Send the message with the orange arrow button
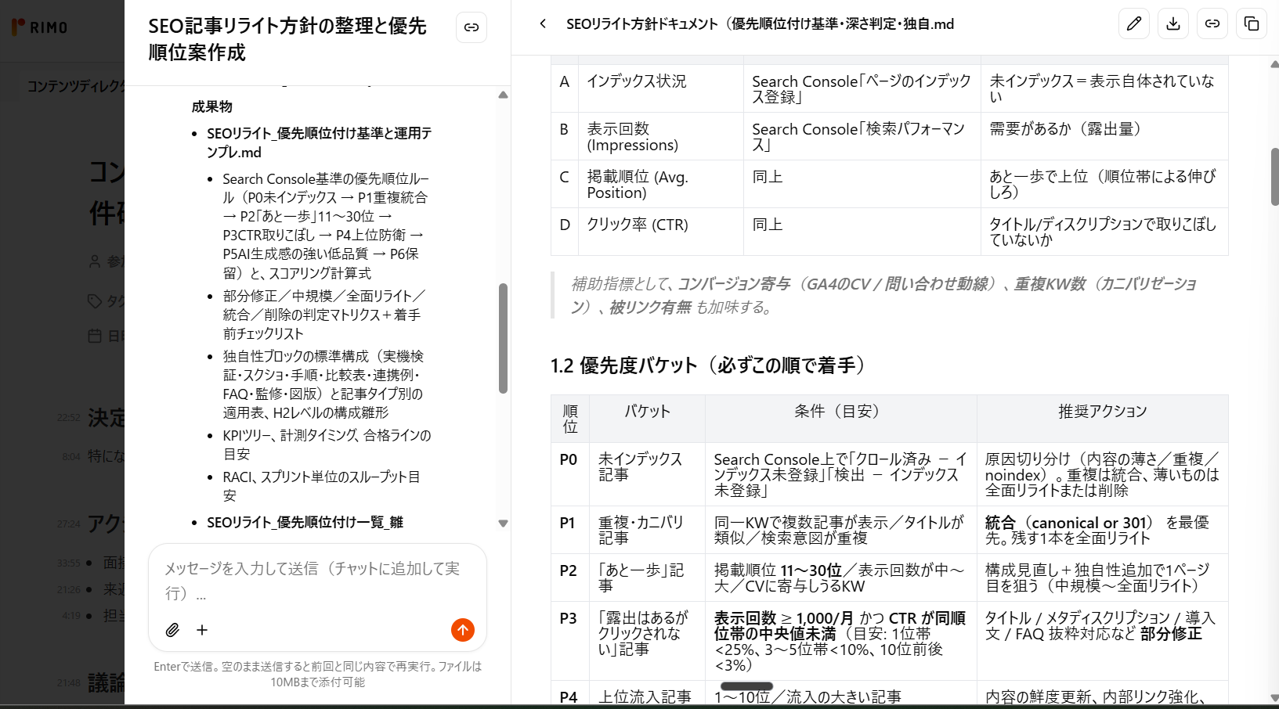Viewport: 1279px width, 709px height. click(x=463, y=630)
